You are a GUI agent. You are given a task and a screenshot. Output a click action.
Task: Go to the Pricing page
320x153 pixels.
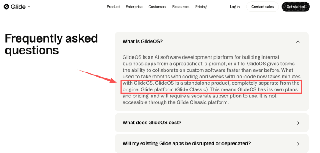coord(201,7)
